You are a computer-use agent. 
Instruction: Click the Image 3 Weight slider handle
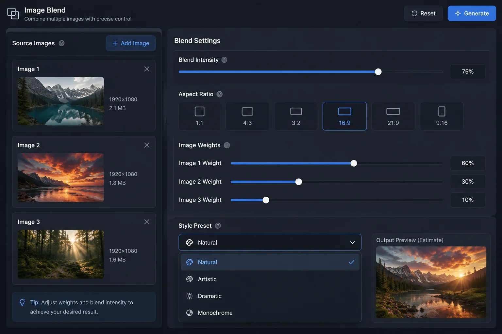(266, 200)
